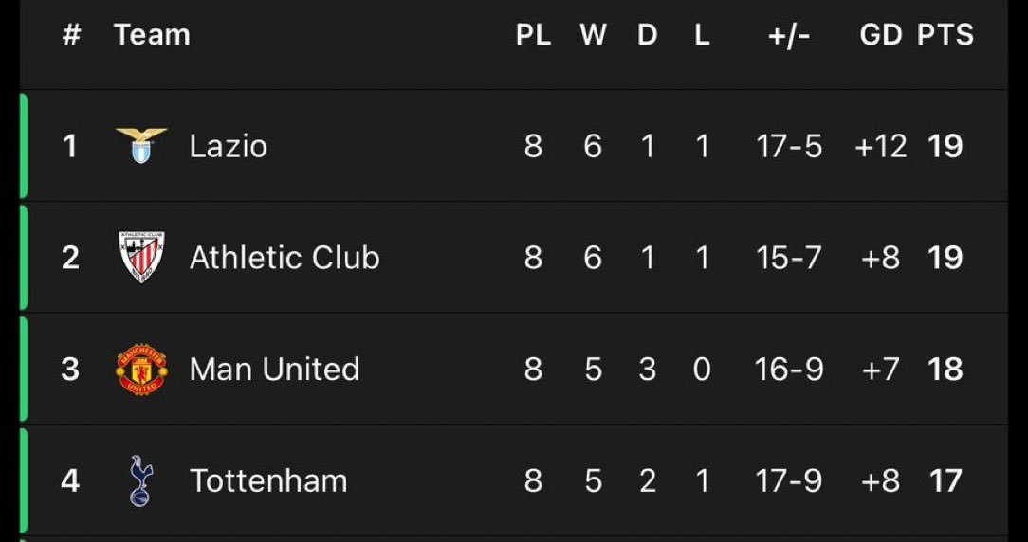Open the Athletic Club team name

pyautogui.click(x=285, y=257)
